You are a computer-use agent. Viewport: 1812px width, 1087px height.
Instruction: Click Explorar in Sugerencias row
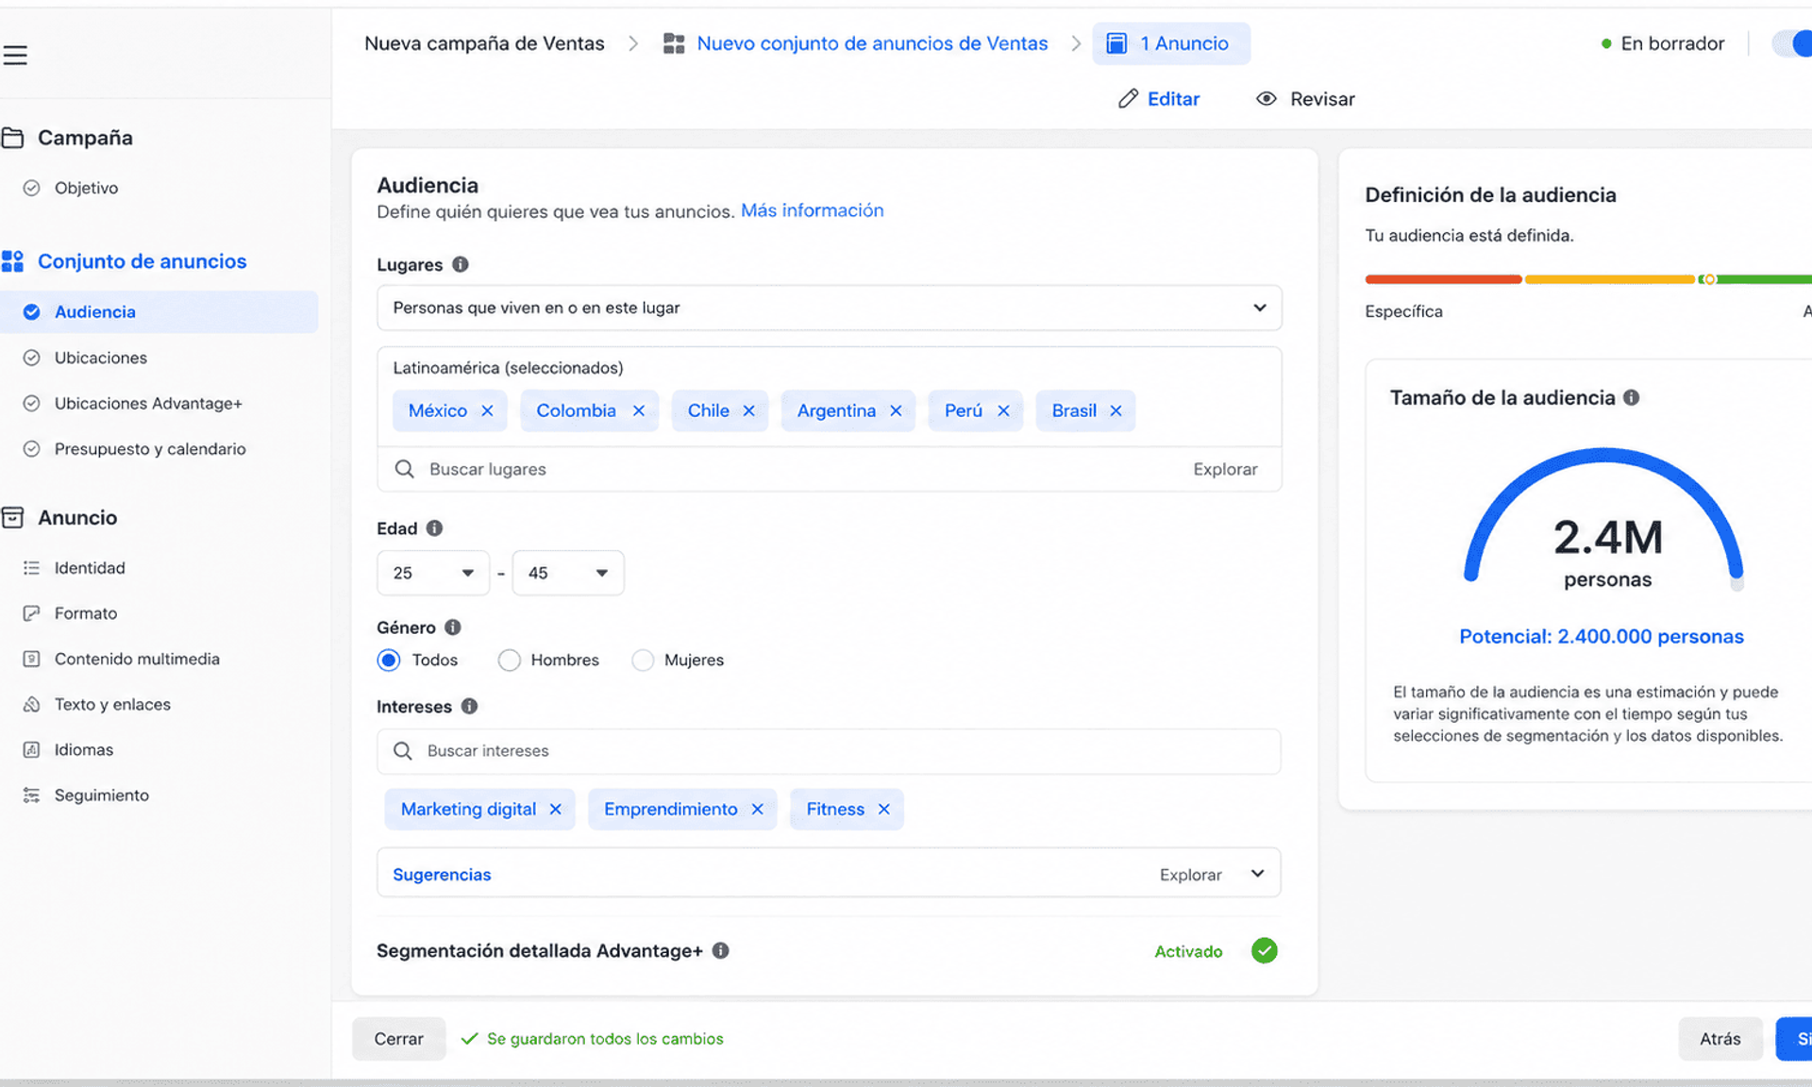(1191, 875)
